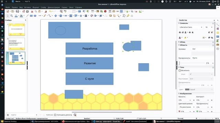Click the Undo arrow icon

pos(50,11)
